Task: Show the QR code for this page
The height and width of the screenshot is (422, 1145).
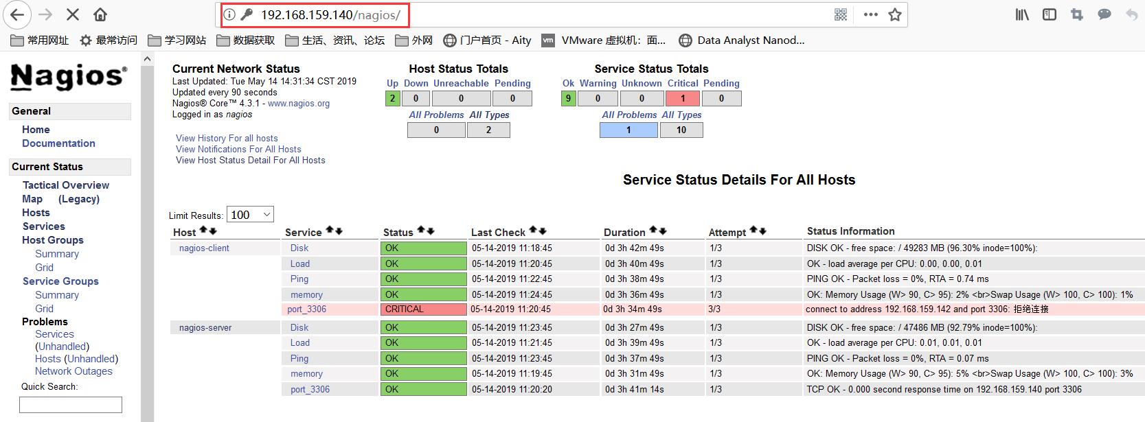Action: coord(841,14)
